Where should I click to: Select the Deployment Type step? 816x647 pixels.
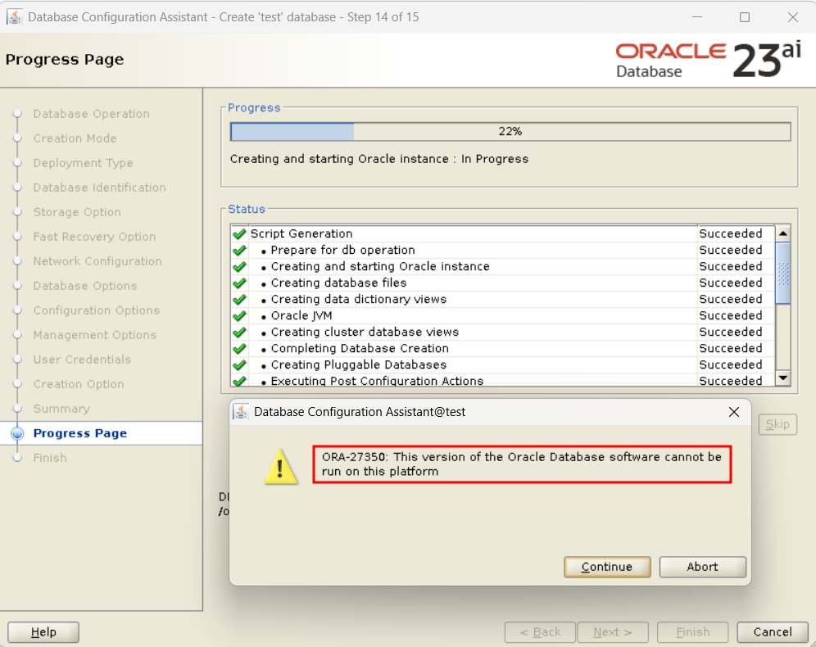pos(84,163)
